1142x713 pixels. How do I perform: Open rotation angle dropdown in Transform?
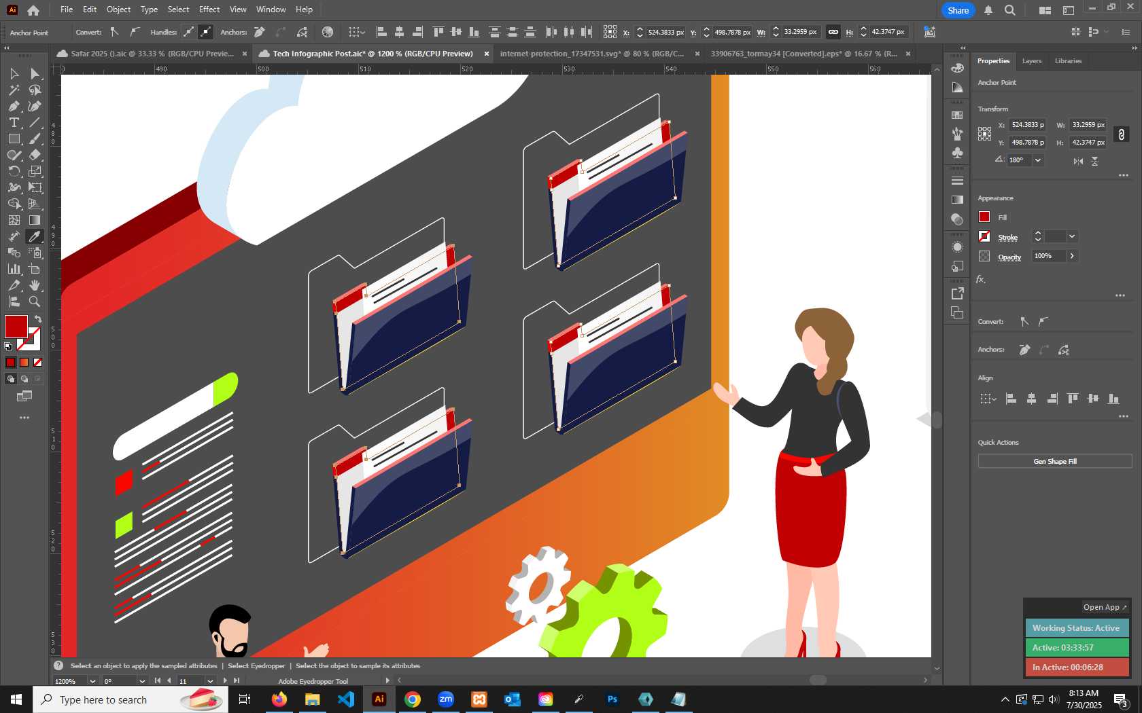[1038, 160]
